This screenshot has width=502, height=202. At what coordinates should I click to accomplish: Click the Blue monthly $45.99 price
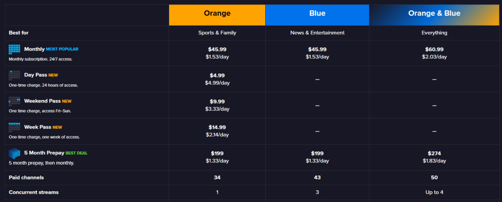coord(317,50)
